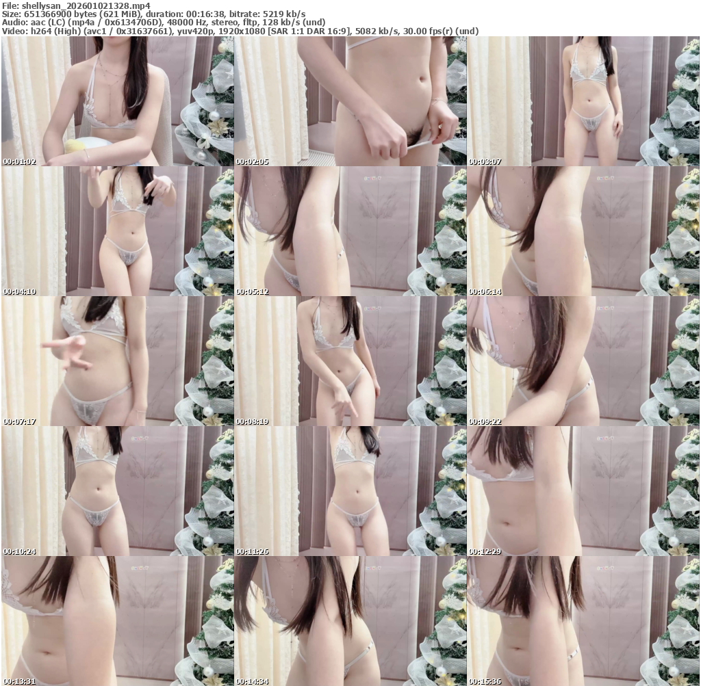The width and height of the screenshot is (701, 686).
Task: Select the thumbnail marked 00:11:26
Action: coord(350,491)
